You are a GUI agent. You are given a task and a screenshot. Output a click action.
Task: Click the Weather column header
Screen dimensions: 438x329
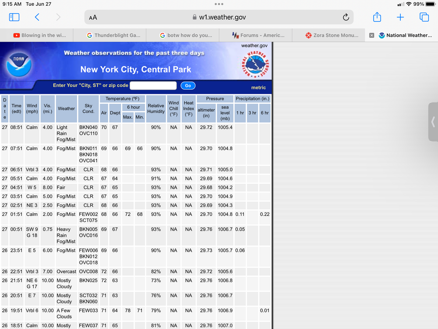67,108
